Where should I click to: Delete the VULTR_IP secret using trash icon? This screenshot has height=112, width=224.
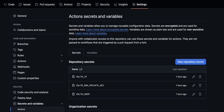point(200,77)
